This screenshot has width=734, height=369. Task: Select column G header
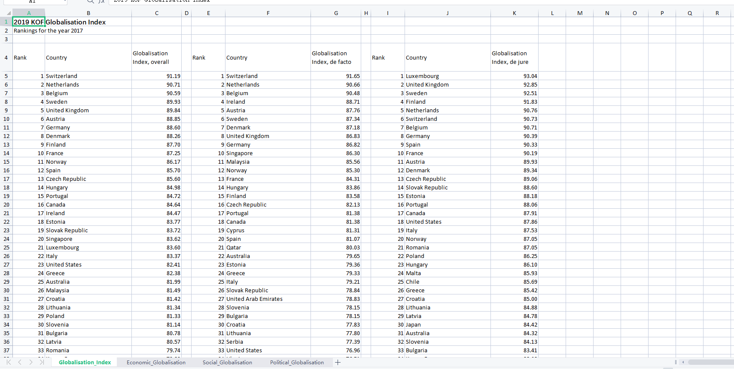point(336,13)
